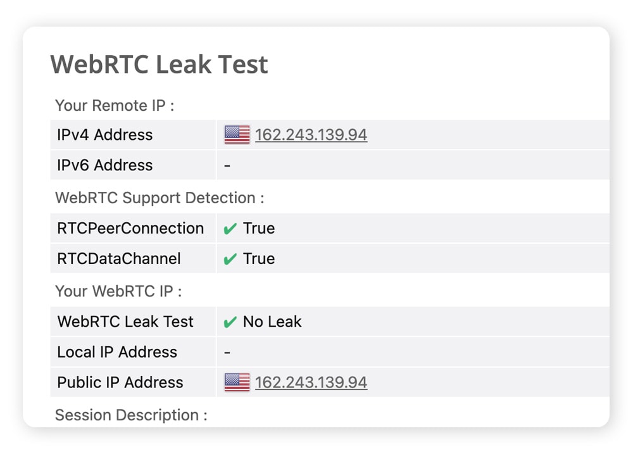633x452 pixels.
Task: Click the green checkmark for RTCPeerConnection
Action: 230,228
